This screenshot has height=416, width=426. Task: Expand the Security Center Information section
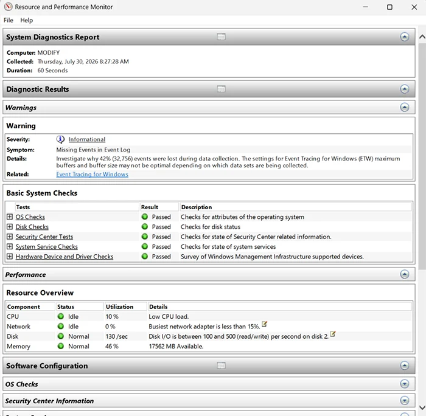404,401
